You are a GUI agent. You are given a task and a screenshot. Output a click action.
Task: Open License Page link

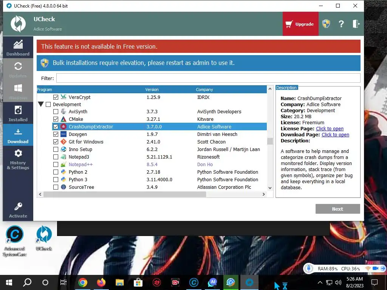tap(330, 129)
